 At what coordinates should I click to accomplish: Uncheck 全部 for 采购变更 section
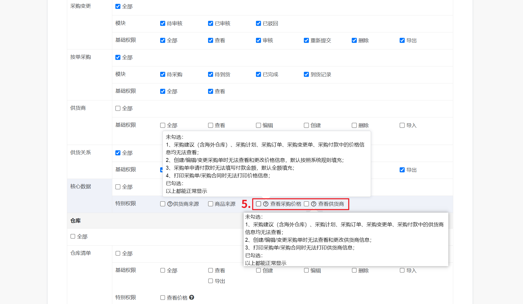point(118,6)
